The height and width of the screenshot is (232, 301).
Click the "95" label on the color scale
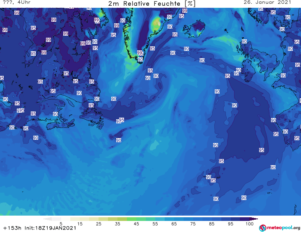[x=230, y=224]
